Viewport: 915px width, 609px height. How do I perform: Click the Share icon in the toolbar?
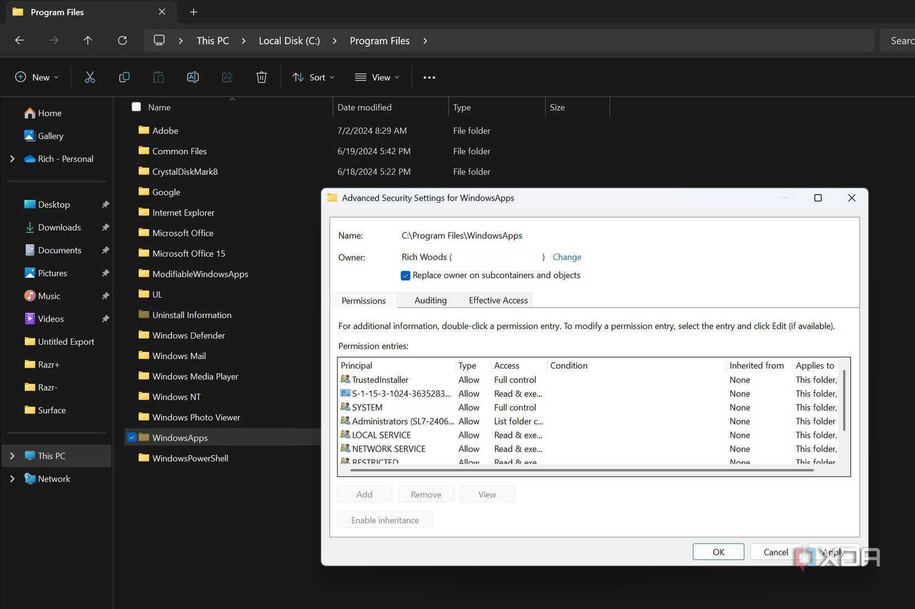227,77
